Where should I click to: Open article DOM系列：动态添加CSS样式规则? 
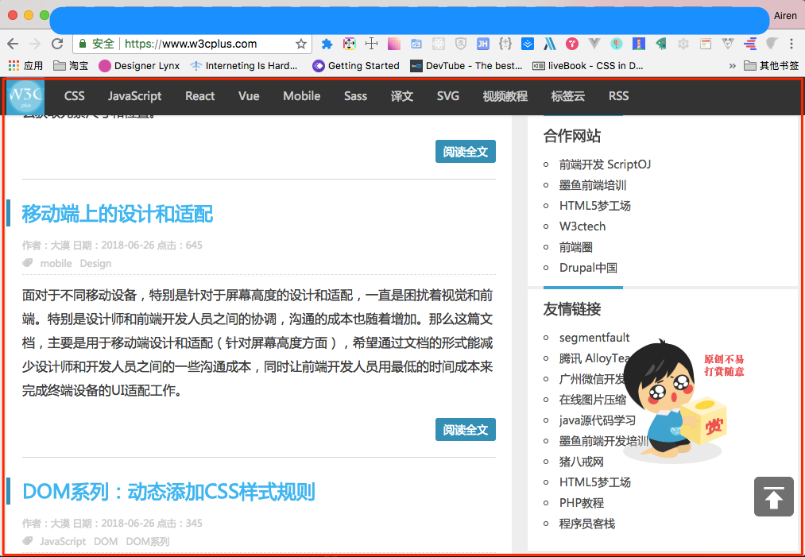click(x=168, y=491)
